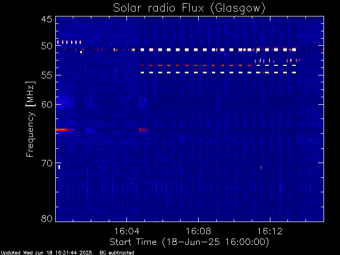Click the 'BG subtracted' footer text
This screenshot has width=340, height=255.
point(117,253)
